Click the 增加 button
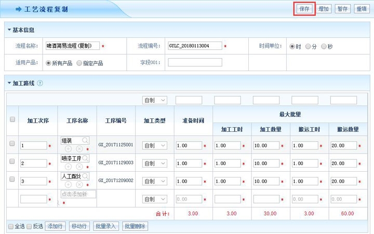 [x=324, y=9]
